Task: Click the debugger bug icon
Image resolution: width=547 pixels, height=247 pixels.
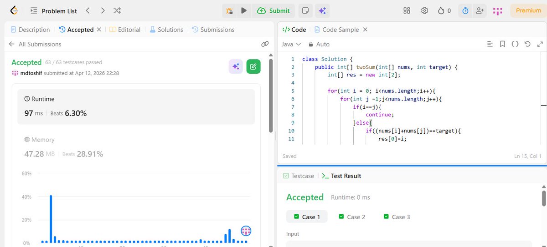Action: pyautogui.click(x=230, y=10)
